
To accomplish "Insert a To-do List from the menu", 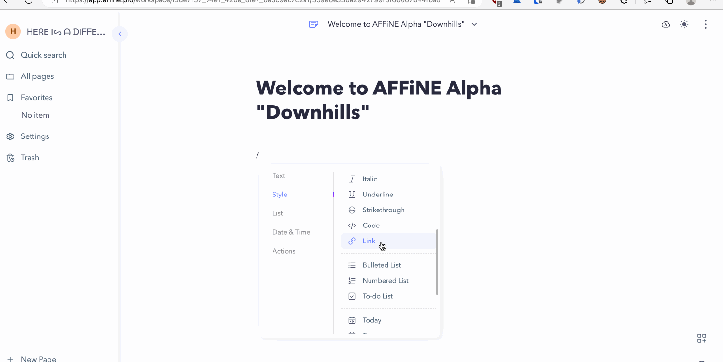I will tap(377, 296).
